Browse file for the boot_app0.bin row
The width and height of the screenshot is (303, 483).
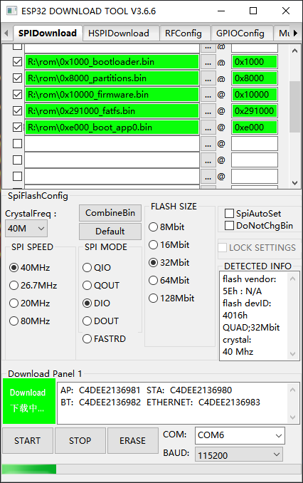coord(208,128)
